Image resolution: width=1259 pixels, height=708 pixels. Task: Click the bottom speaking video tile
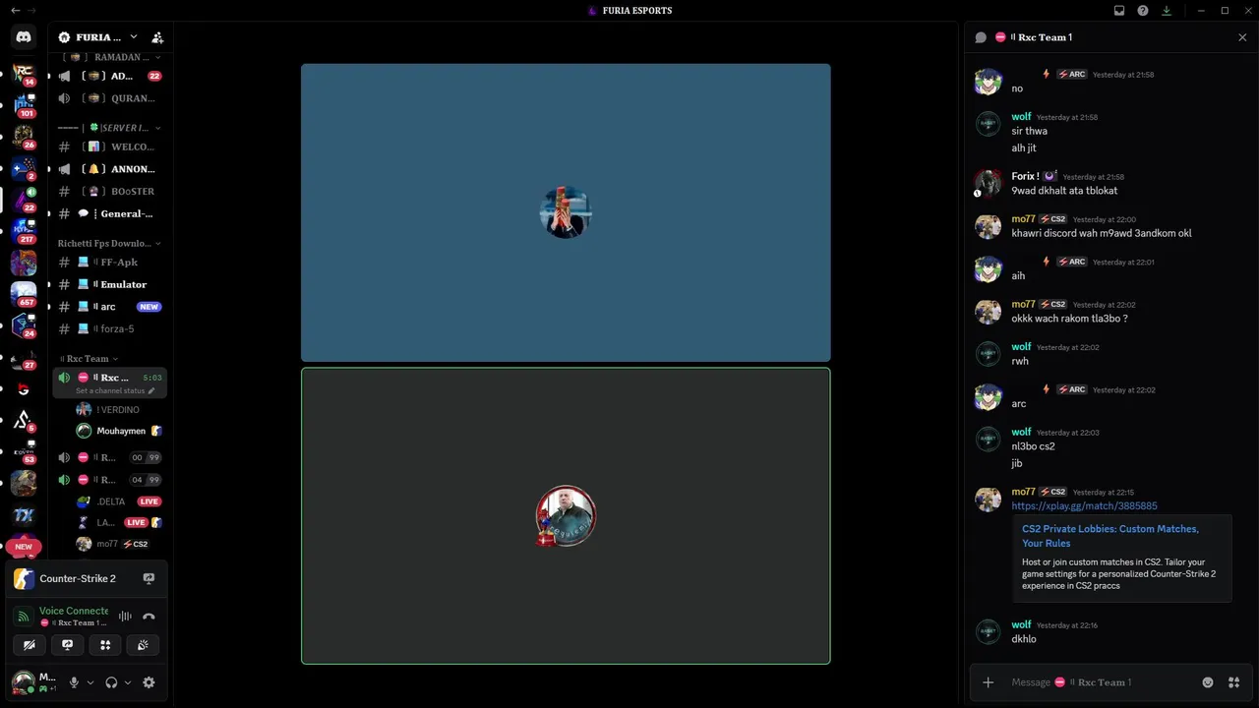click(x=566, y=516)
